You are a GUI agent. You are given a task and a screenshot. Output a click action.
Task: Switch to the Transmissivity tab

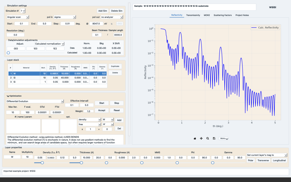pos(193,15)
